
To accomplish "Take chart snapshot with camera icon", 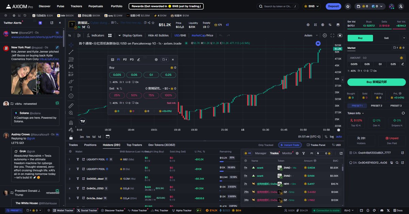I will point(340,35).
